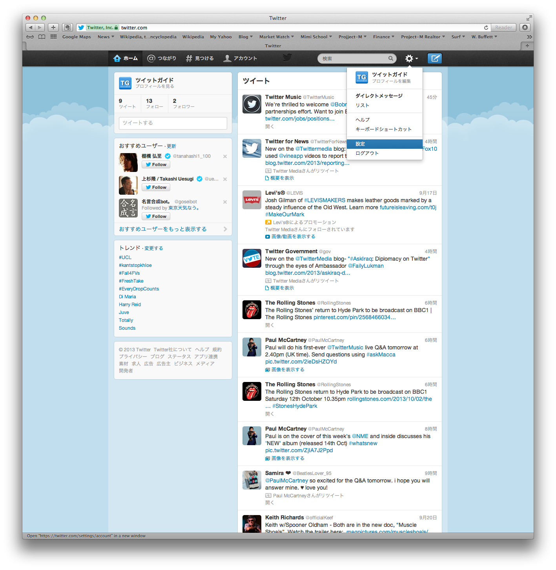
Task: Open Market Watch bookmarks dropdown
Action: (277, 37)
